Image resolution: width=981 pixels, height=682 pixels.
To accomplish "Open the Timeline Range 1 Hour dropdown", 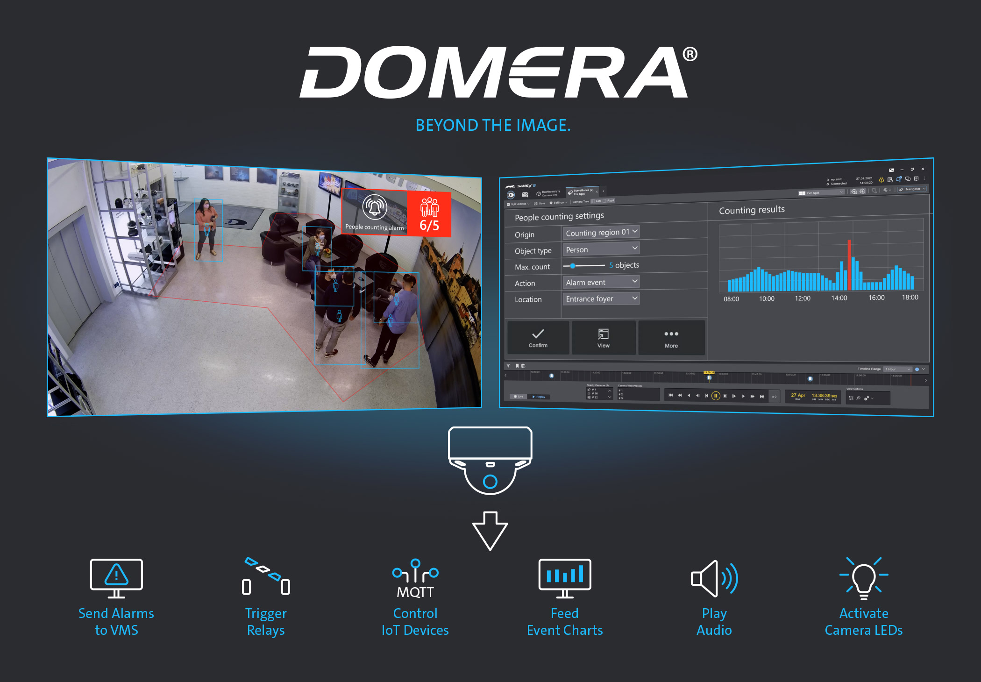I will [897, 369].
